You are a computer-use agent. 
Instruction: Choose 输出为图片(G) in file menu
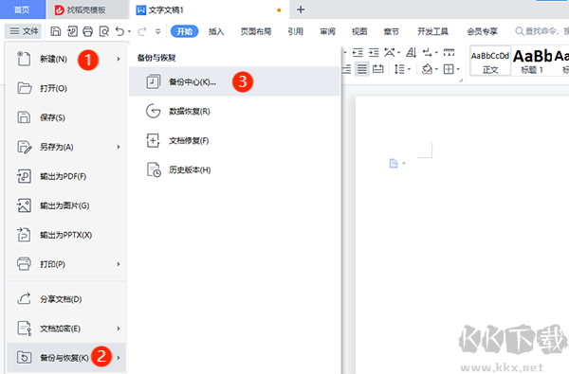66,205
